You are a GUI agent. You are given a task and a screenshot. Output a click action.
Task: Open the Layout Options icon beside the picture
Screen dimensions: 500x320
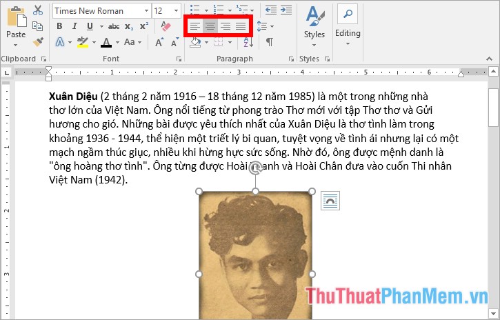(x=330, y=201)
